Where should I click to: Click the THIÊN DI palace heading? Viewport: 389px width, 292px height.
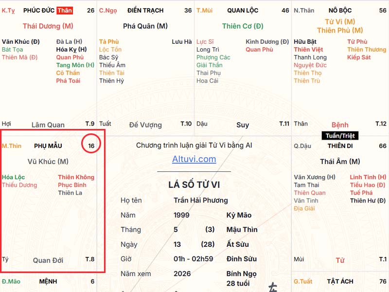pos(340,146)
